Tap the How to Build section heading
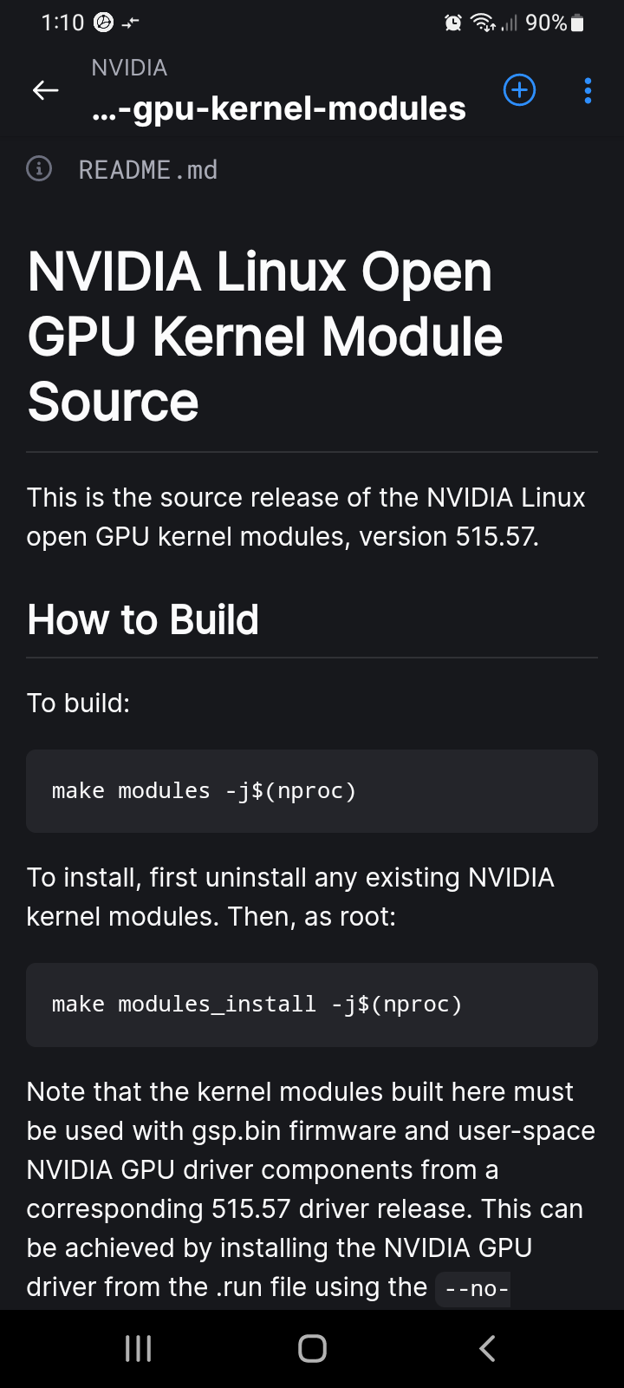 143,619
